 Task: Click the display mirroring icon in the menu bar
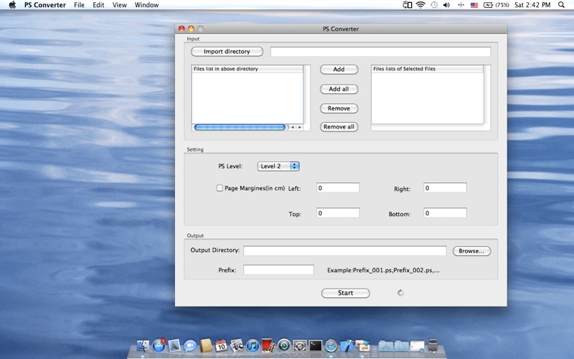tap(407, 5)
